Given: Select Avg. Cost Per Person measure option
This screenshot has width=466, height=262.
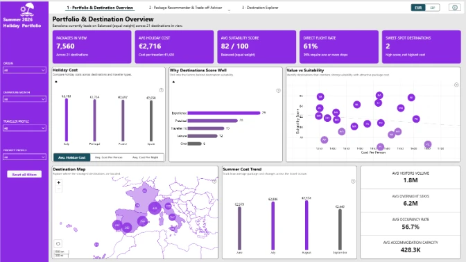Looking at the screenshot, I should pos(108,157).
